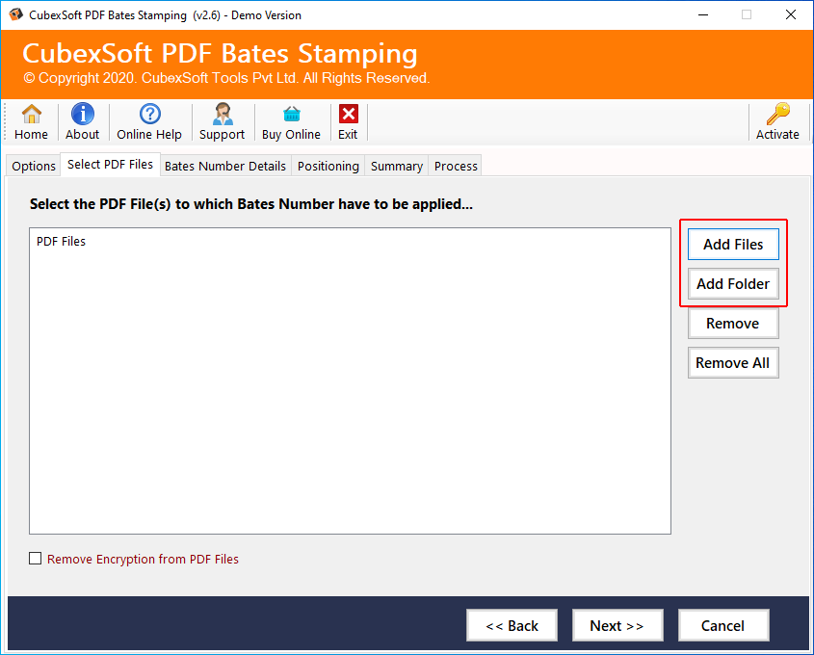Click the Support agent icon

point(222,115)
